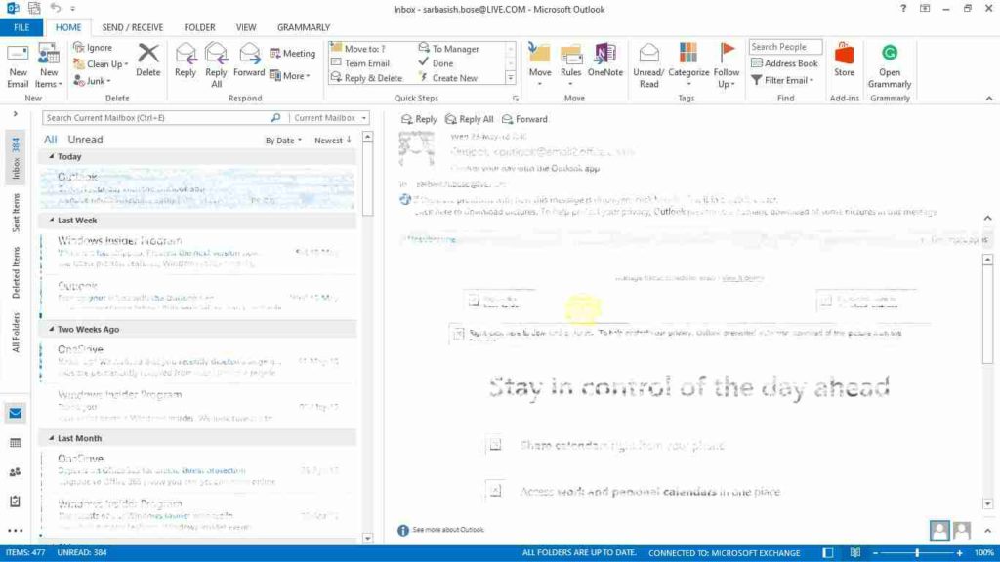Expand the folder pane chevron
Screen dimensions: 1000x562
pyautogui.click(x=15, y=114)
